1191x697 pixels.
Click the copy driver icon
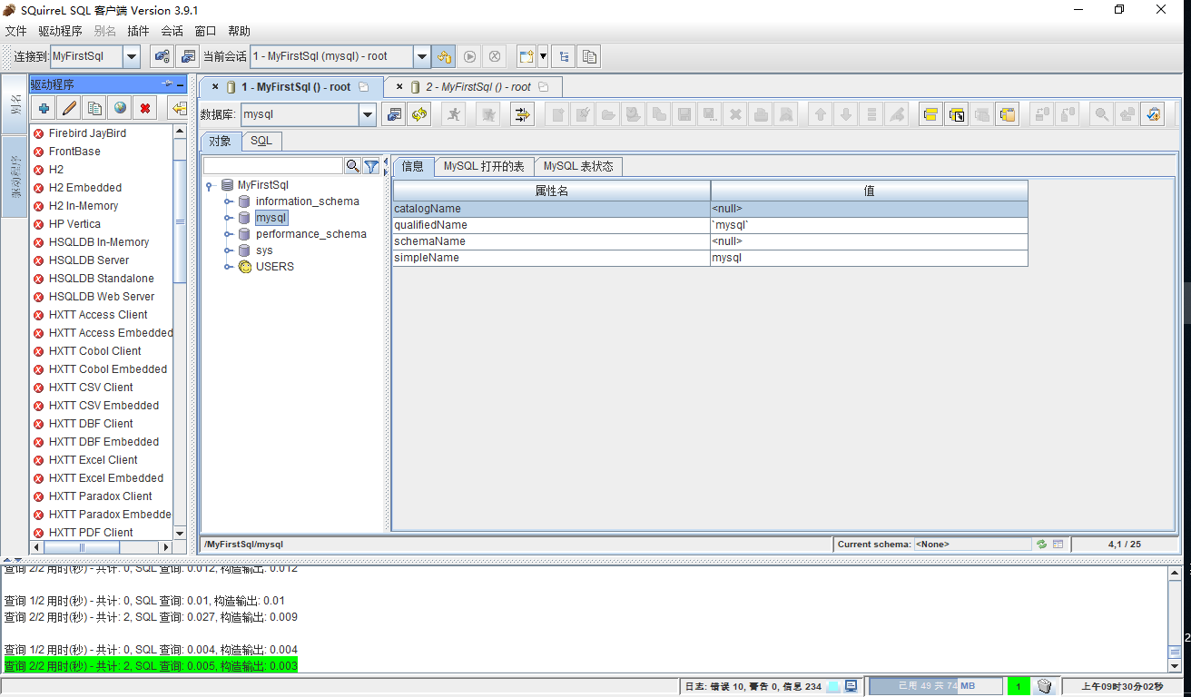click(x=94, y=109)
